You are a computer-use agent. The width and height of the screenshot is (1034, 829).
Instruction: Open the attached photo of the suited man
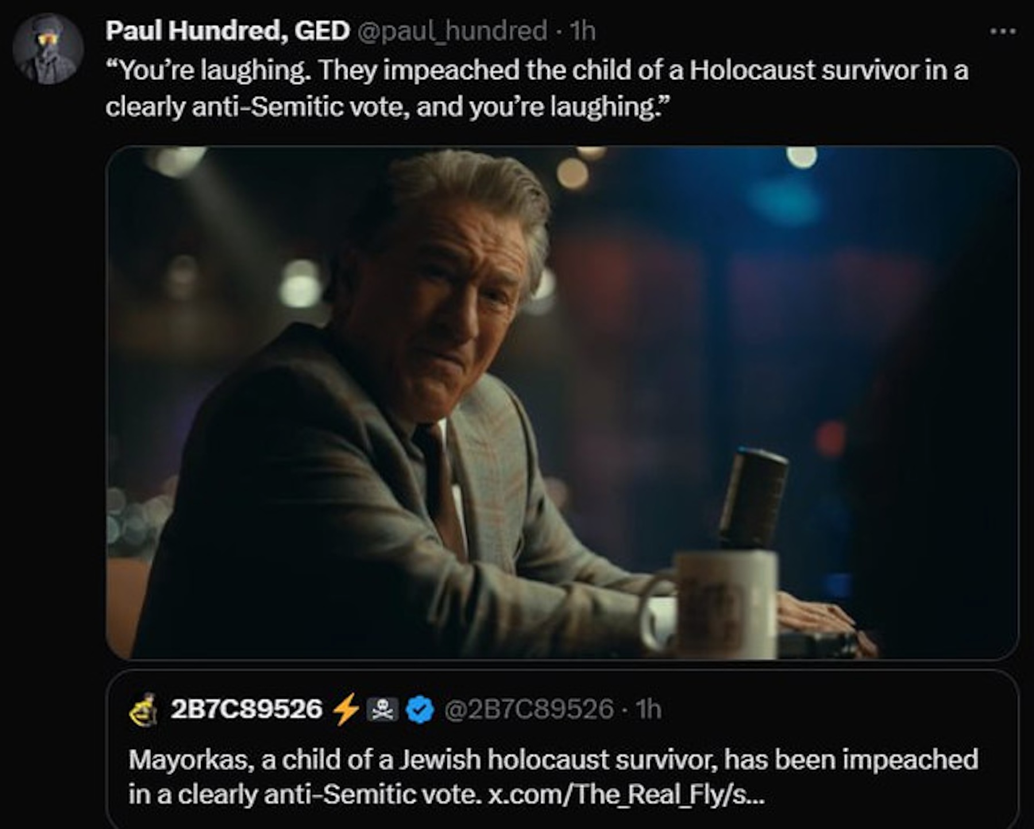562,402
